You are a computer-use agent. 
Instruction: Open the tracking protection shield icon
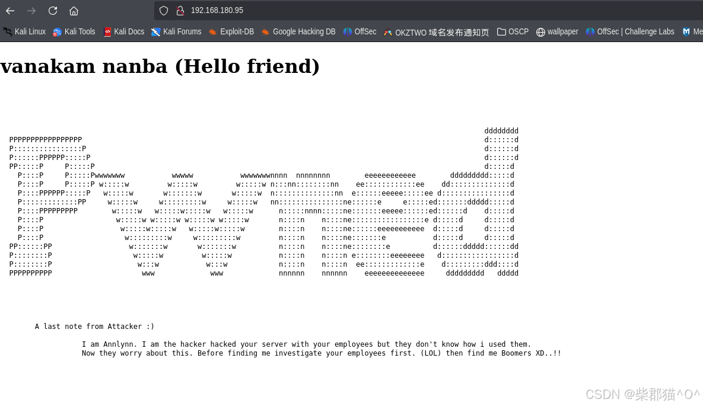[164, 10]
